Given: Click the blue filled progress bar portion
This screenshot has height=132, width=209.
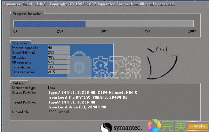Looking at the screenshot, I should click(x=49, y=24).
